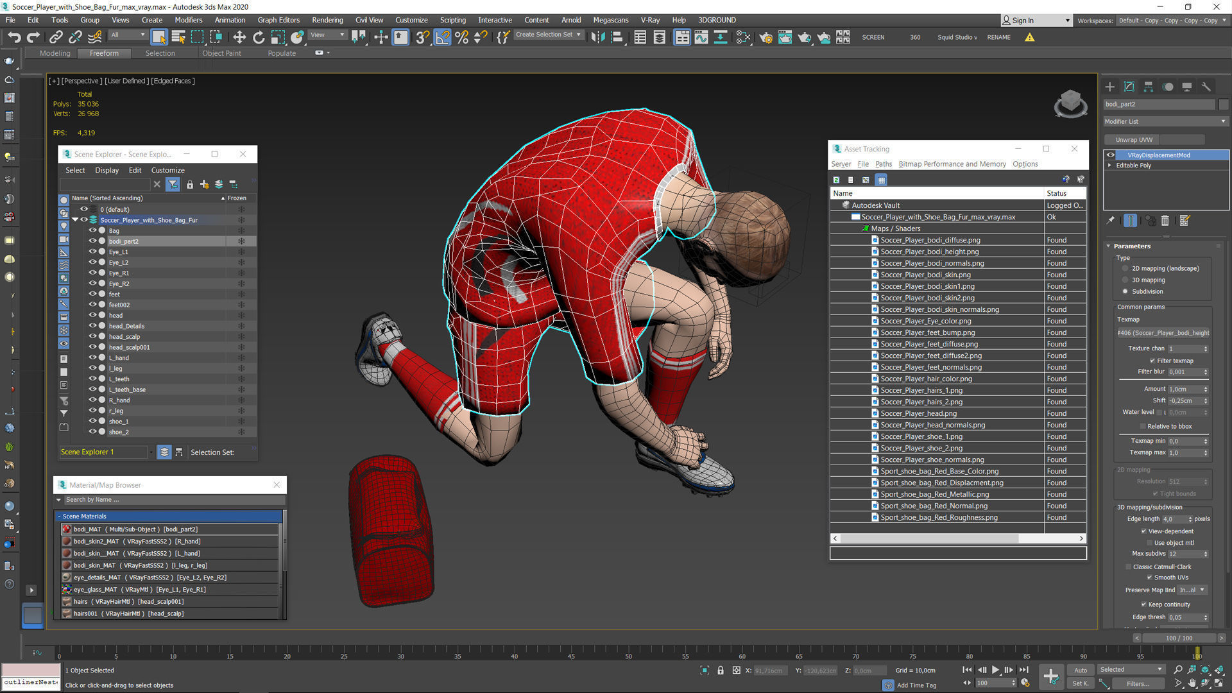Click the Auto key button
1232x693 pixels.
1081,670
